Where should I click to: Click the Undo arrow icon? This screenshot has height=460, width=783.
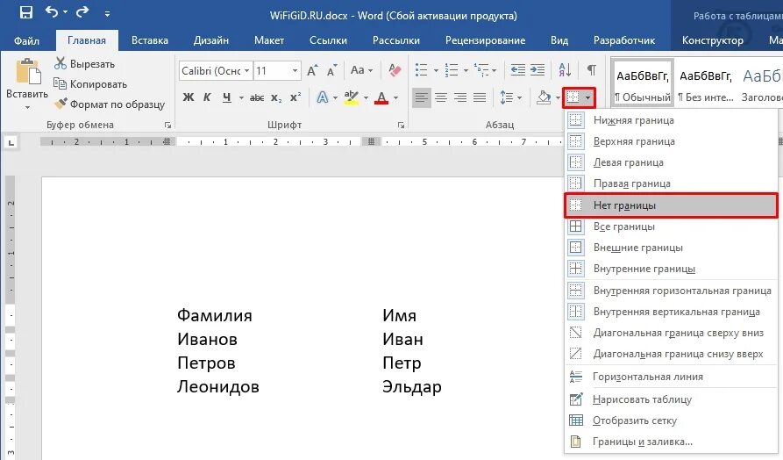[x=52, y=11]
